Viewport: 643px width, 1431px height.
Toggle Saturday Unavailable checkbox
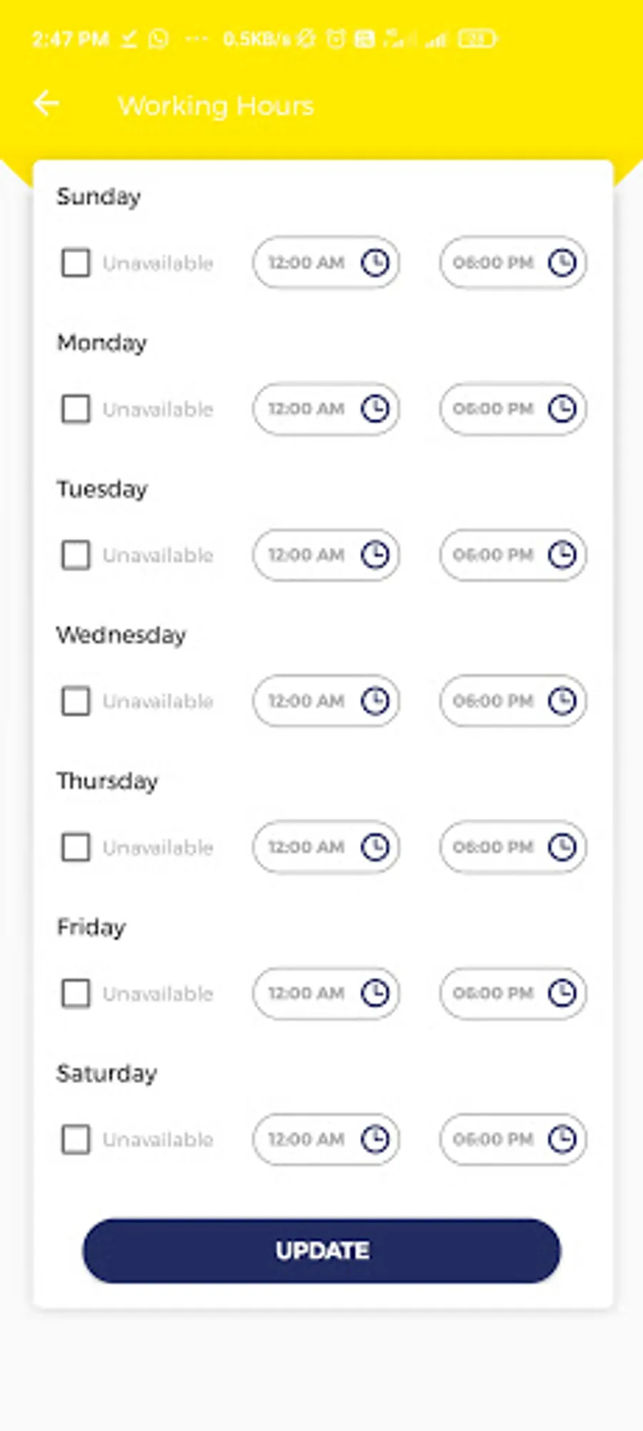click(76, 1139)
